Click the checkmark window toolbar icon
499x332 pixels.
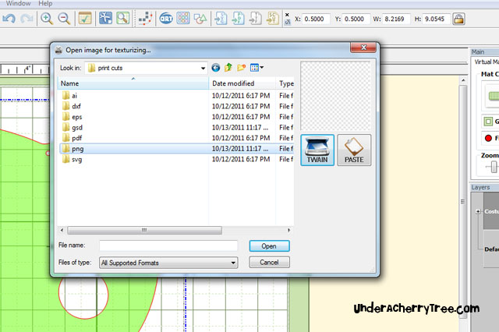[x=85, y=19]
